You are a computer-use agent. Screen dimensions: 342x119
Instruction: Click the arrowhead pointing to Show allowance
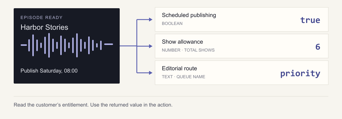point(151,46)
